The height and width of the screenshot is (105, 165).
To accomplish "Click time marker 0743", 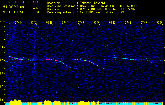I will click(x=49, y=23).
